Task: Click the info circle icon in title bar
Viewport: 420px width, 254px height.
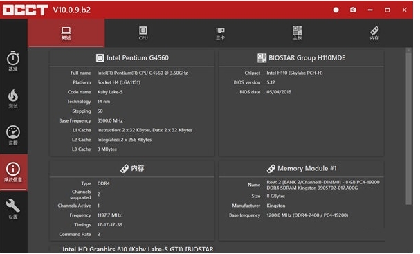Action: (336, 10)
